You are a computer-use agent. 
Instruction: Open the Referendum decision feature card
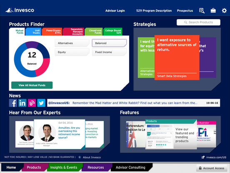pyautogui.click(x=136, y=134)
